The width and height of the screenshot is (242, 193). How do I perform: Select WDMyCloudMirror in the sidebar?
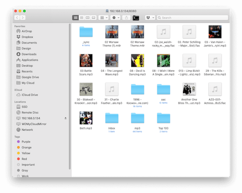(31, 124)
